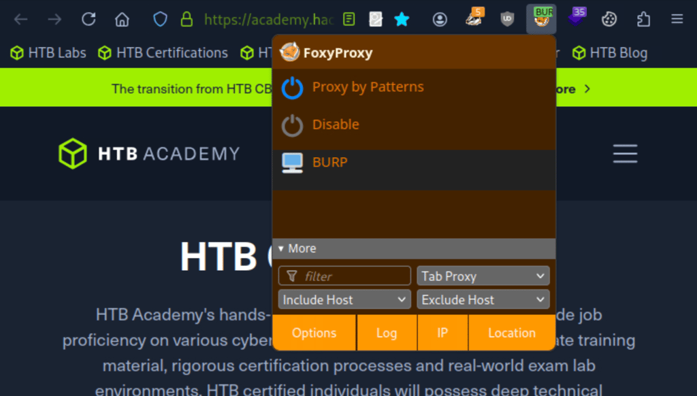
Task: Open the extension with orange 5 badge
Action: 474,18
